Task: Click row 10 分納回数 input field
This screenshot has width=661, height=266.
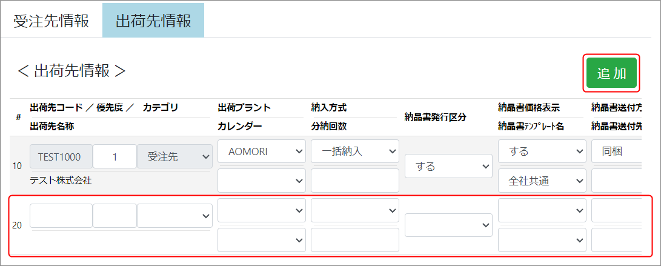Action: click(354, 181)
